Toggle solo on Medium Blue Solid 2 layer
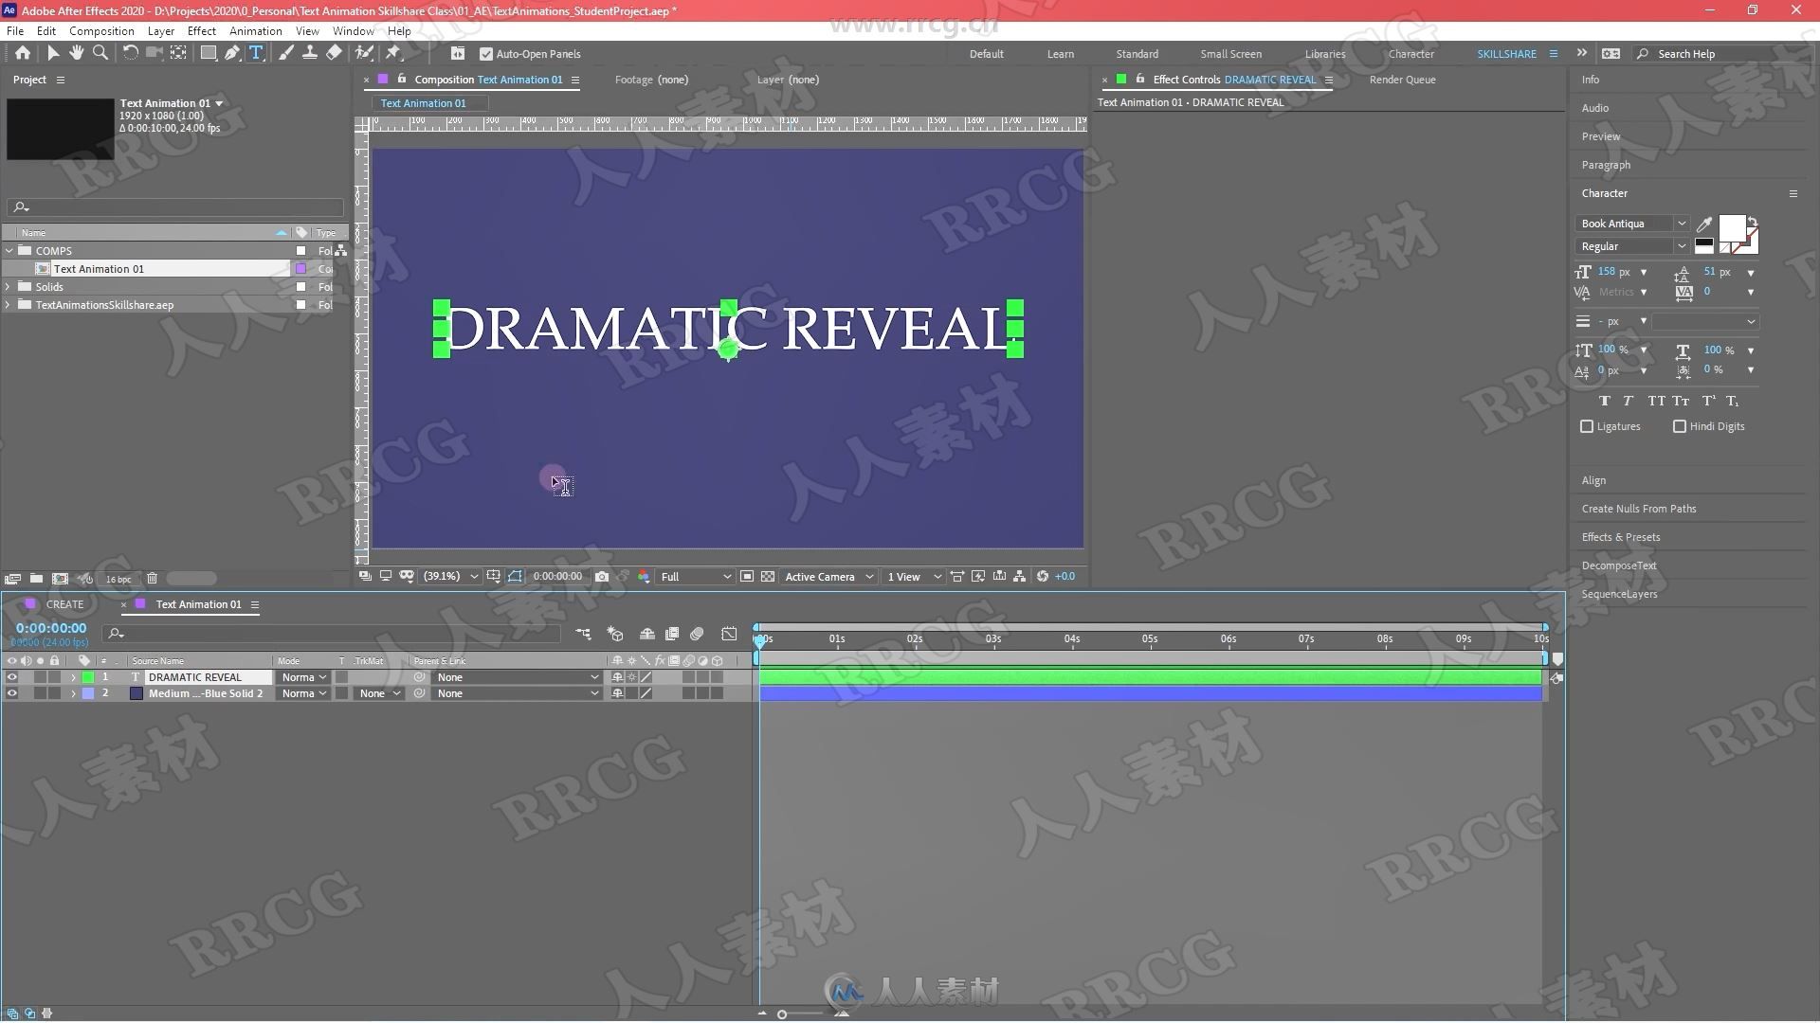 (x=40, y=693)
